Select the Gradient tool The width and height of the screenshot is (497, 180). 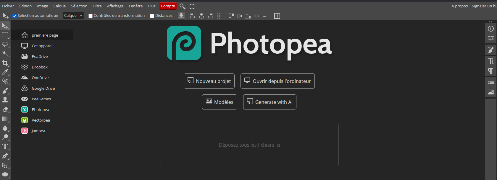click(x=5, y=119)
